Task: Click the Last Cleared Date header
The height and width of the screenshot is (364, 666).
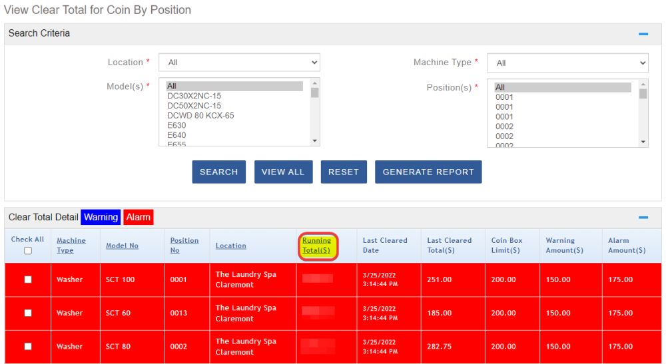Action: 385,245
